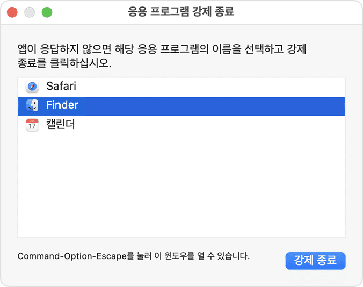Click the blank space left of 강제 종료 button
Screen dimensions: 363x287
267,261
